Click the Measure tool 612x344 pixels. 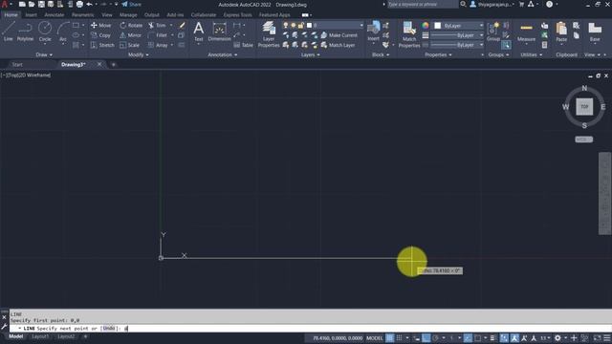(526, 32)
